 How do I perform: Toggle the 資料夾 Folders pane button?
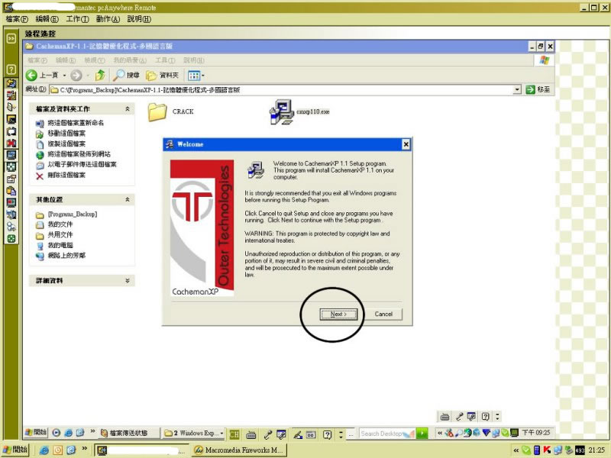(x=162, y=75)
